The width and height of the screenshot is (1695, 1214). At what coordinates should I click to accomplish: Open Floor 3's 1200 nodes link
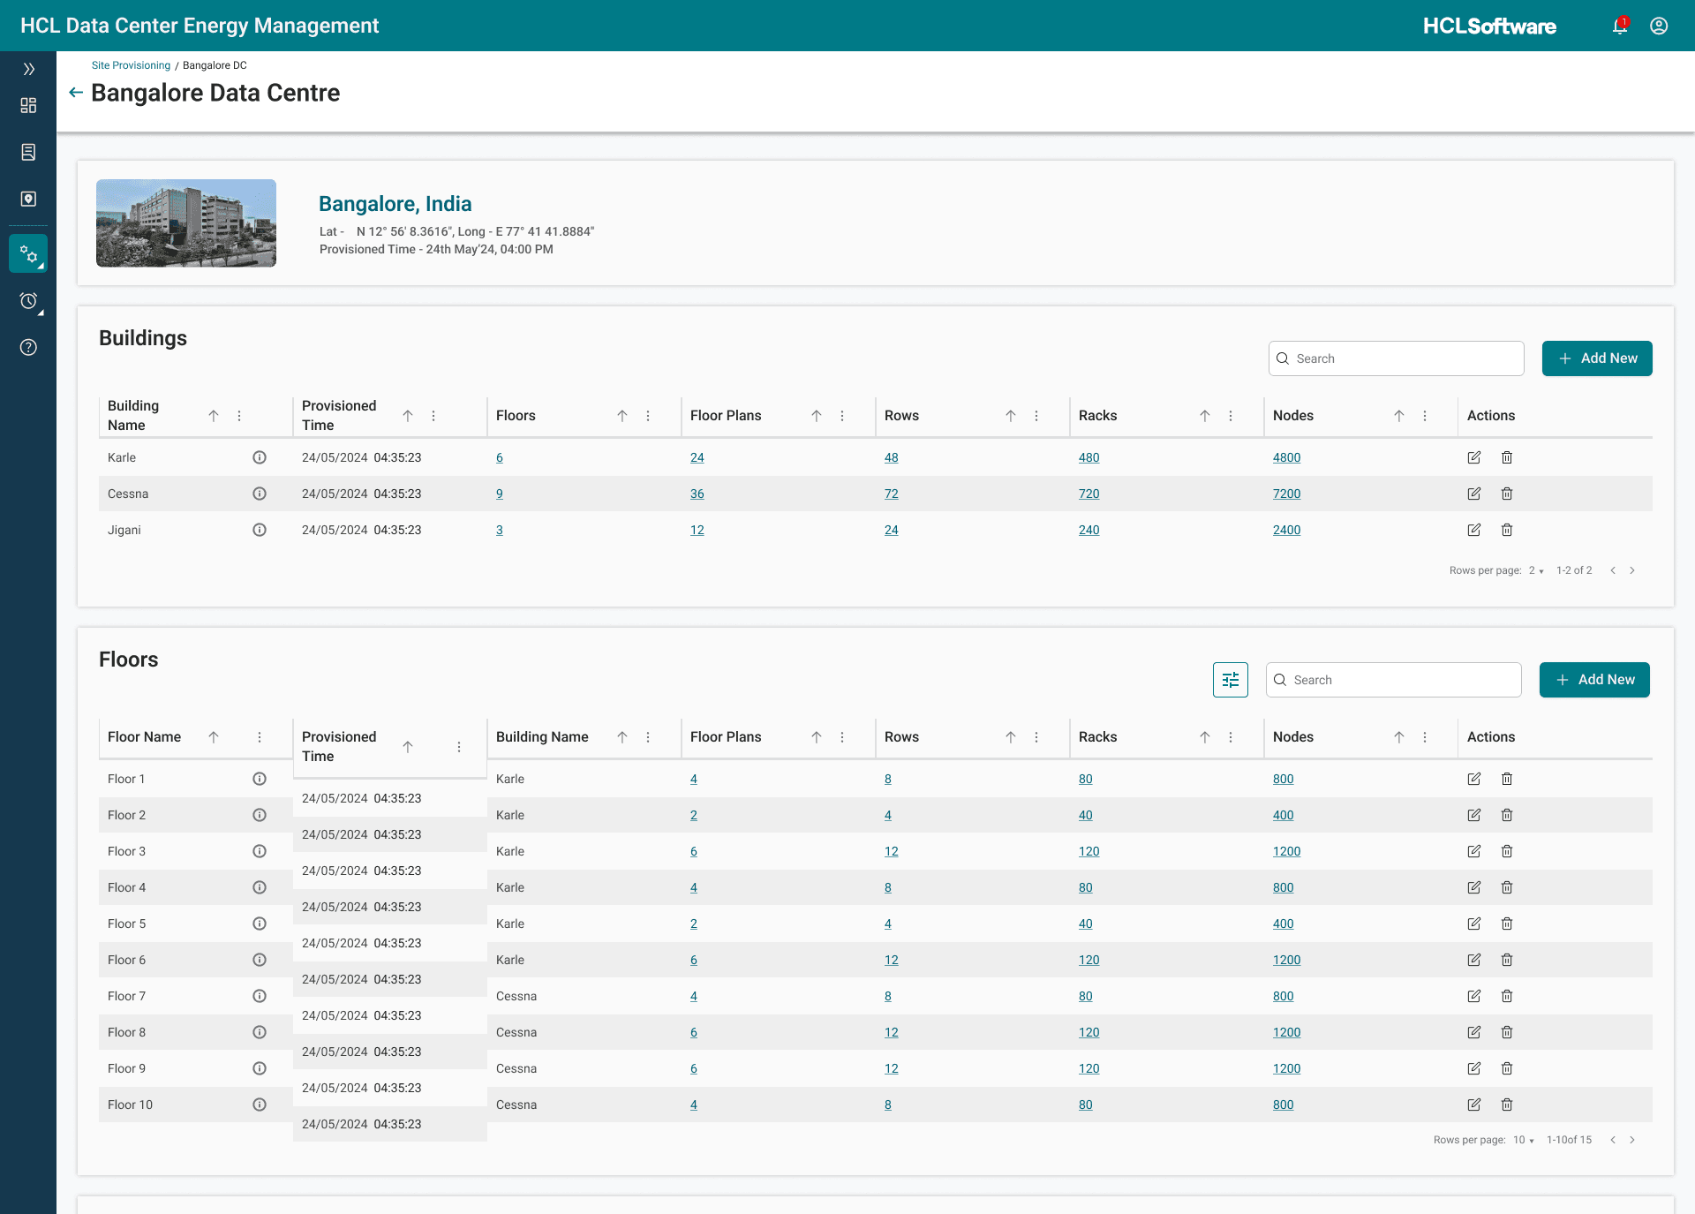1286,851
